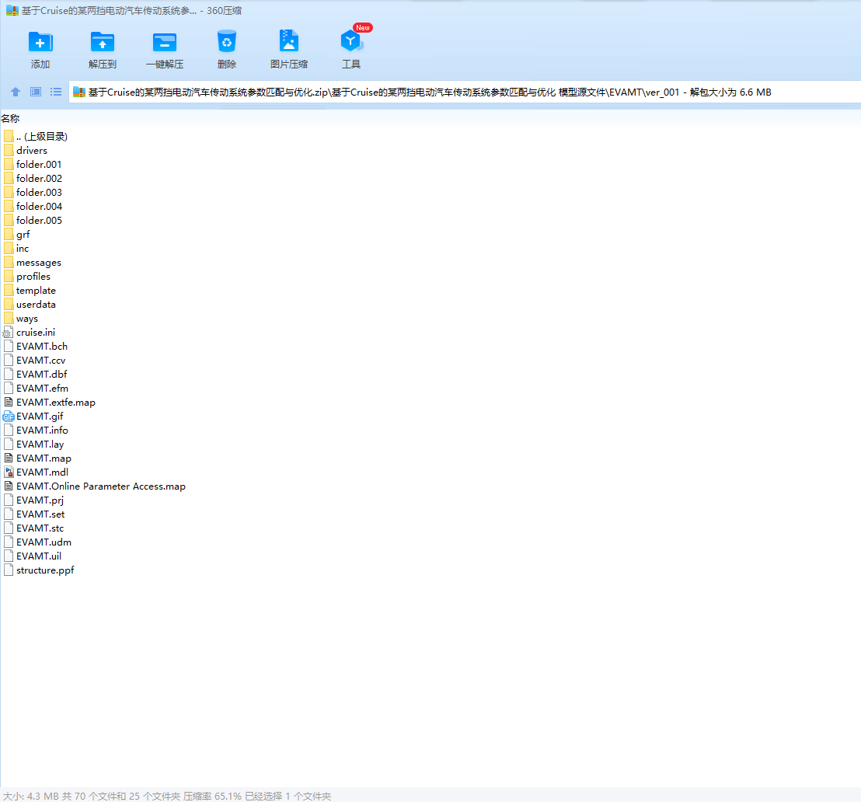
Task: Select the EVAMT.prj project file
Action: (x=34, y=500)
